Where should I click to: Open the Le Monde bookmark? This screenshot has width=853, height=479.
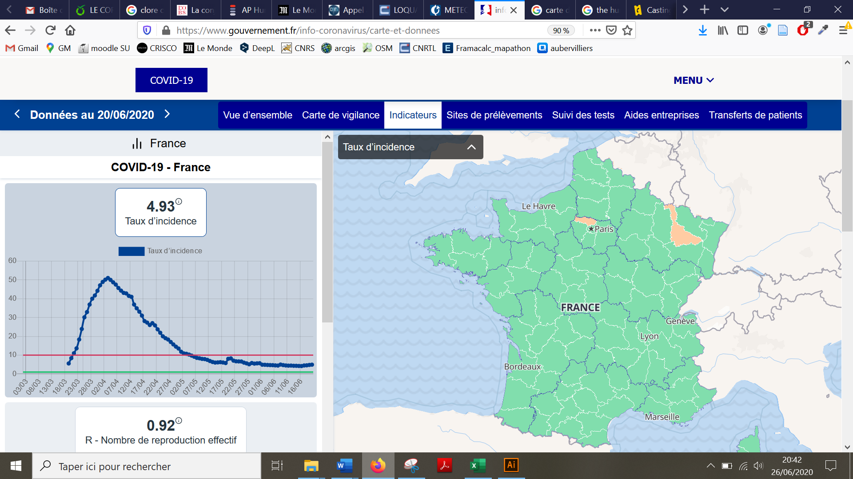click(x=208, y=48)
